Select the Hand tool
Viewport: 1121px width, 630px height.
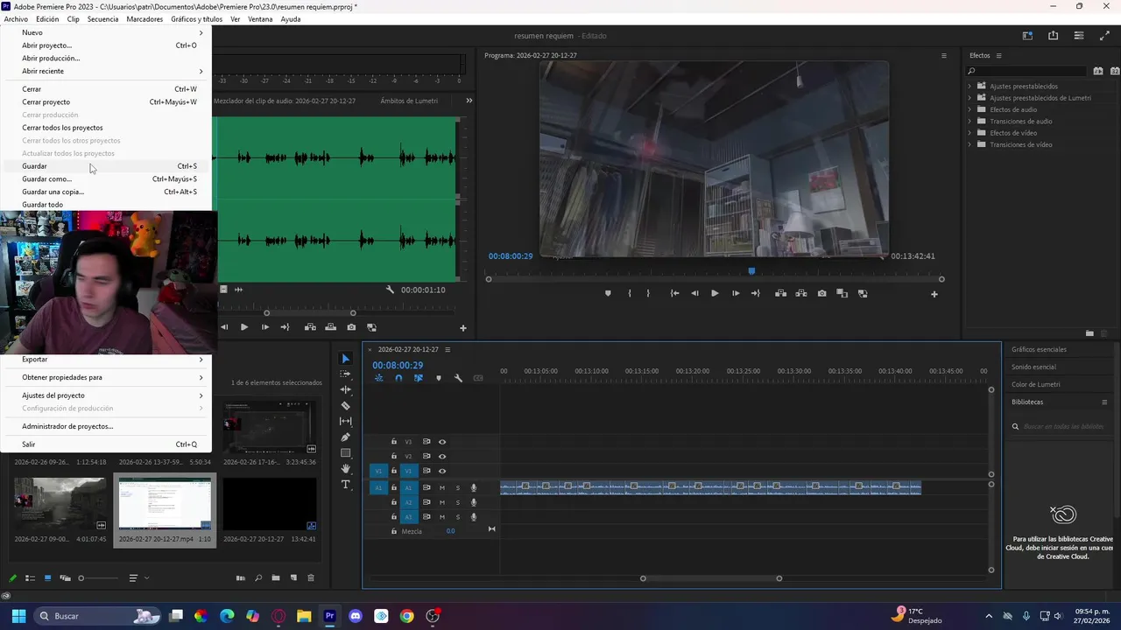(x=345, y=469)
